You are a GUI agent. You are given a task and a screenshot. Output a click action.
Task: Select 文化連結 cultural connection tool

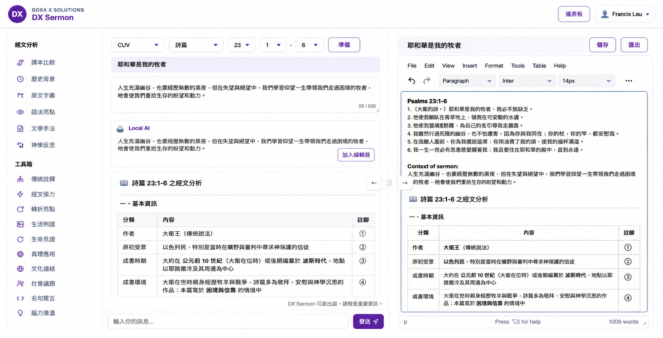pos(36,269)
